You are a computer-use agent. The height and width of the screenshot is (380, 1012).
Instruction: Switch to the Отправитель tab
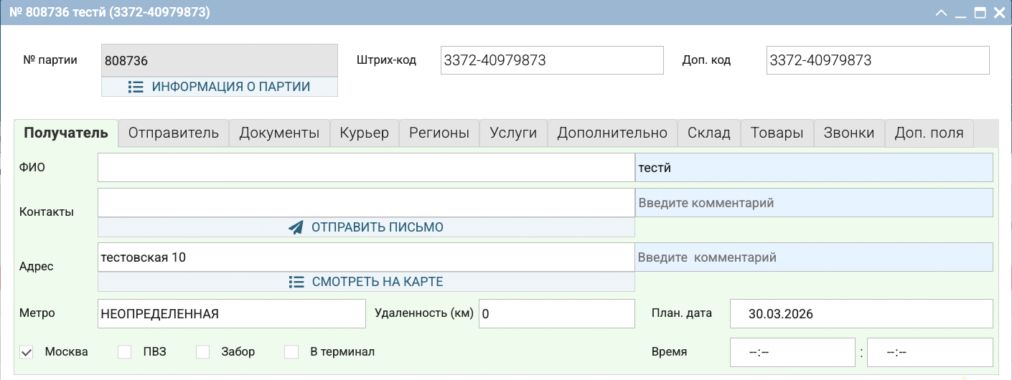click(173, 133)
